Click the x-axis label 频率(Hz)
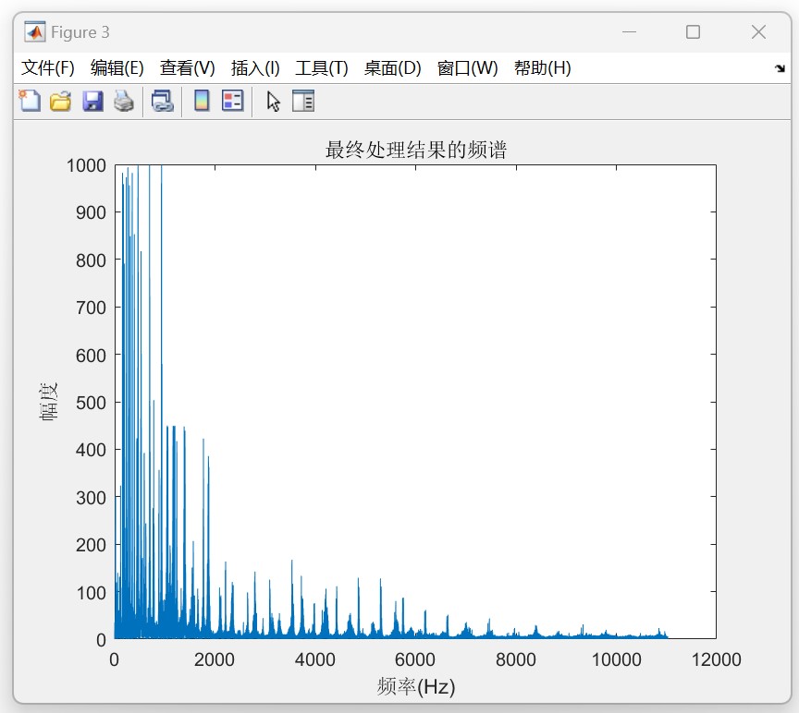 coord(416,686)
